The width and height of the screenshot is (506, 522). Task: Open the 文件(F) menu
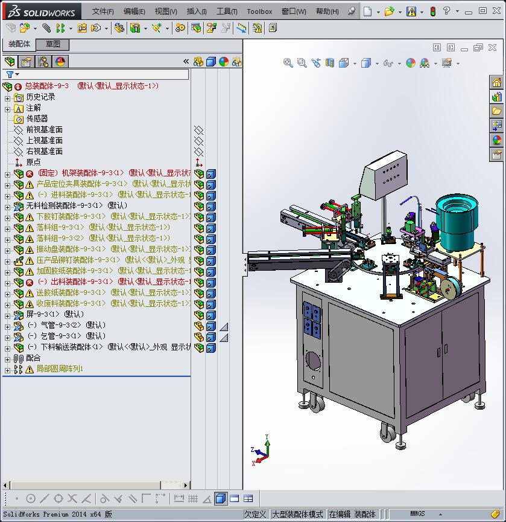pyautogui.click(x=103, y=11)
